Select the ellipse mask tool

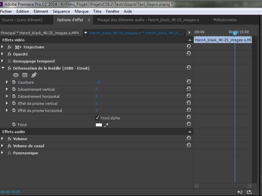pyautogui.click(x=16, y=75)
